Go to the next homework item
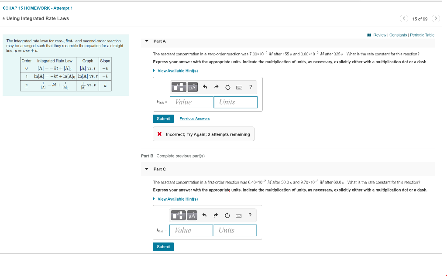Viewport: 447px width, 276px height. click(x=436, y=19)
